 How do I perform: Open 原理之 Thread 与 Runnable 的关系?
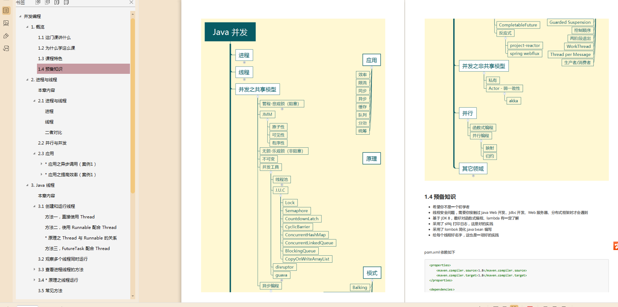(x=81, y=238)
